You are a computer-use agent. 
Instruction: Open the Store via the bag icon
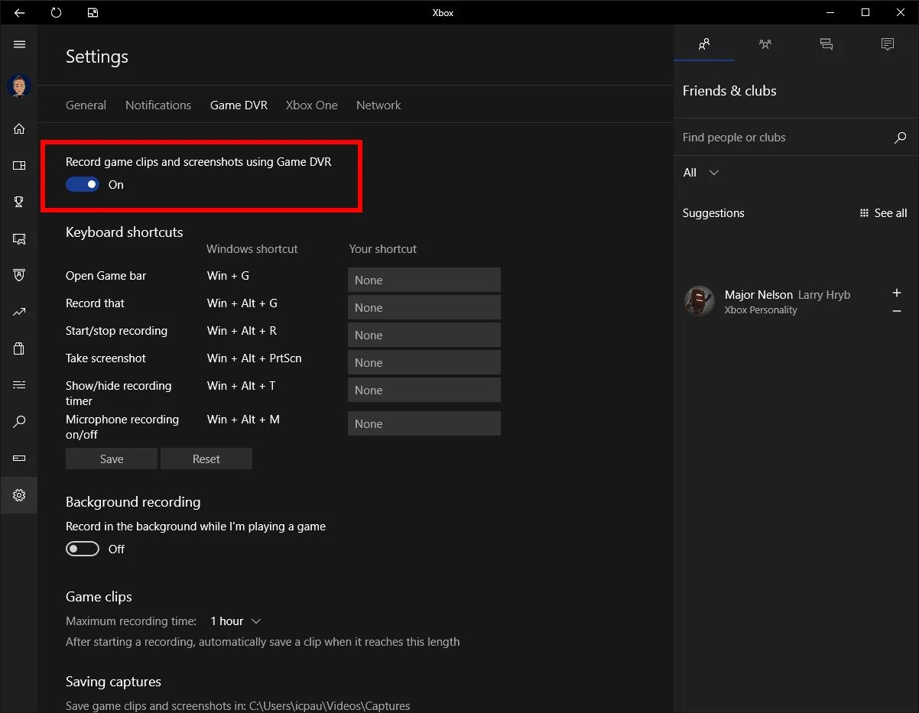tap(18, 348)
